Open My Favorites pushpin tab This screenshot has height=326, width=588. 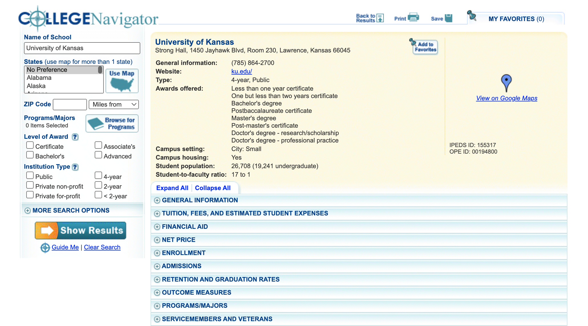[516, 19]
